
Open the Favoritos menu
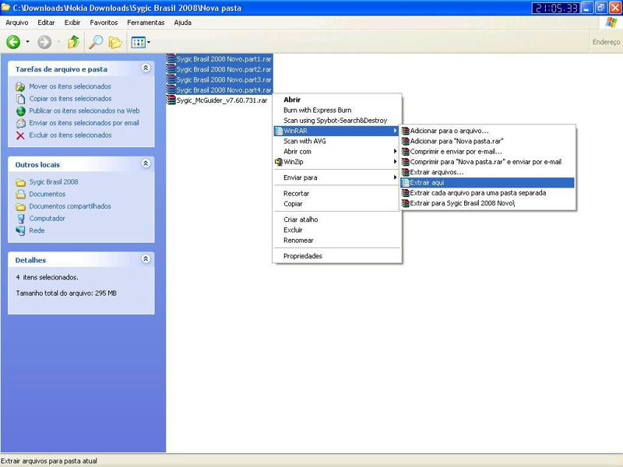point(104,23)
